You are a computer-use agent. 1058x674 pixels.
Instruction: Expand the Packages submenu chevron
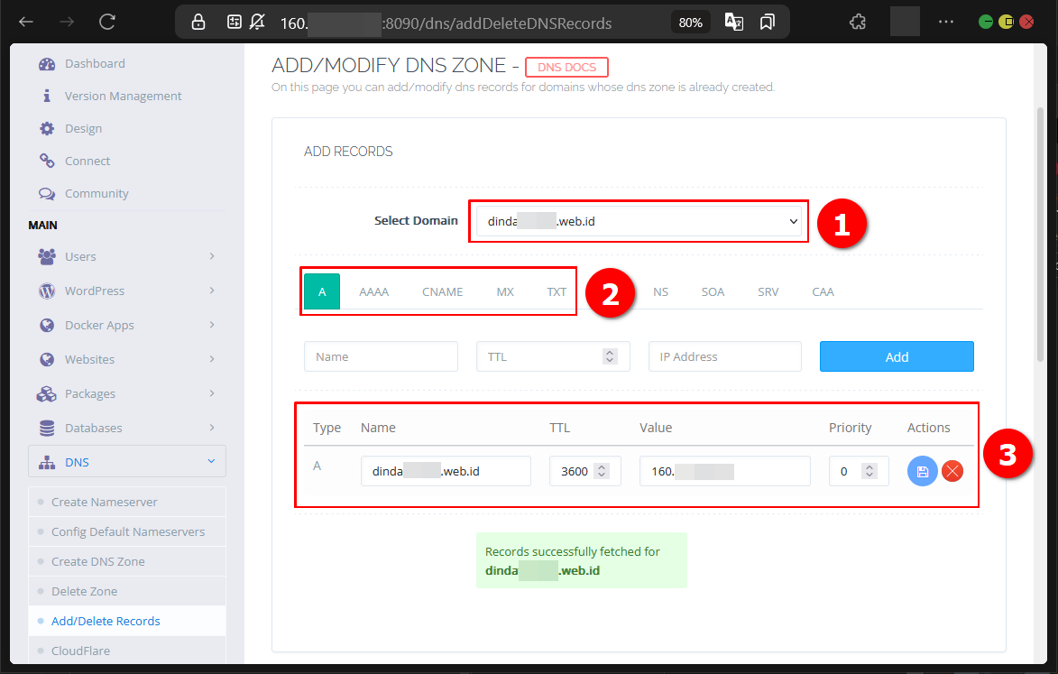212,393
